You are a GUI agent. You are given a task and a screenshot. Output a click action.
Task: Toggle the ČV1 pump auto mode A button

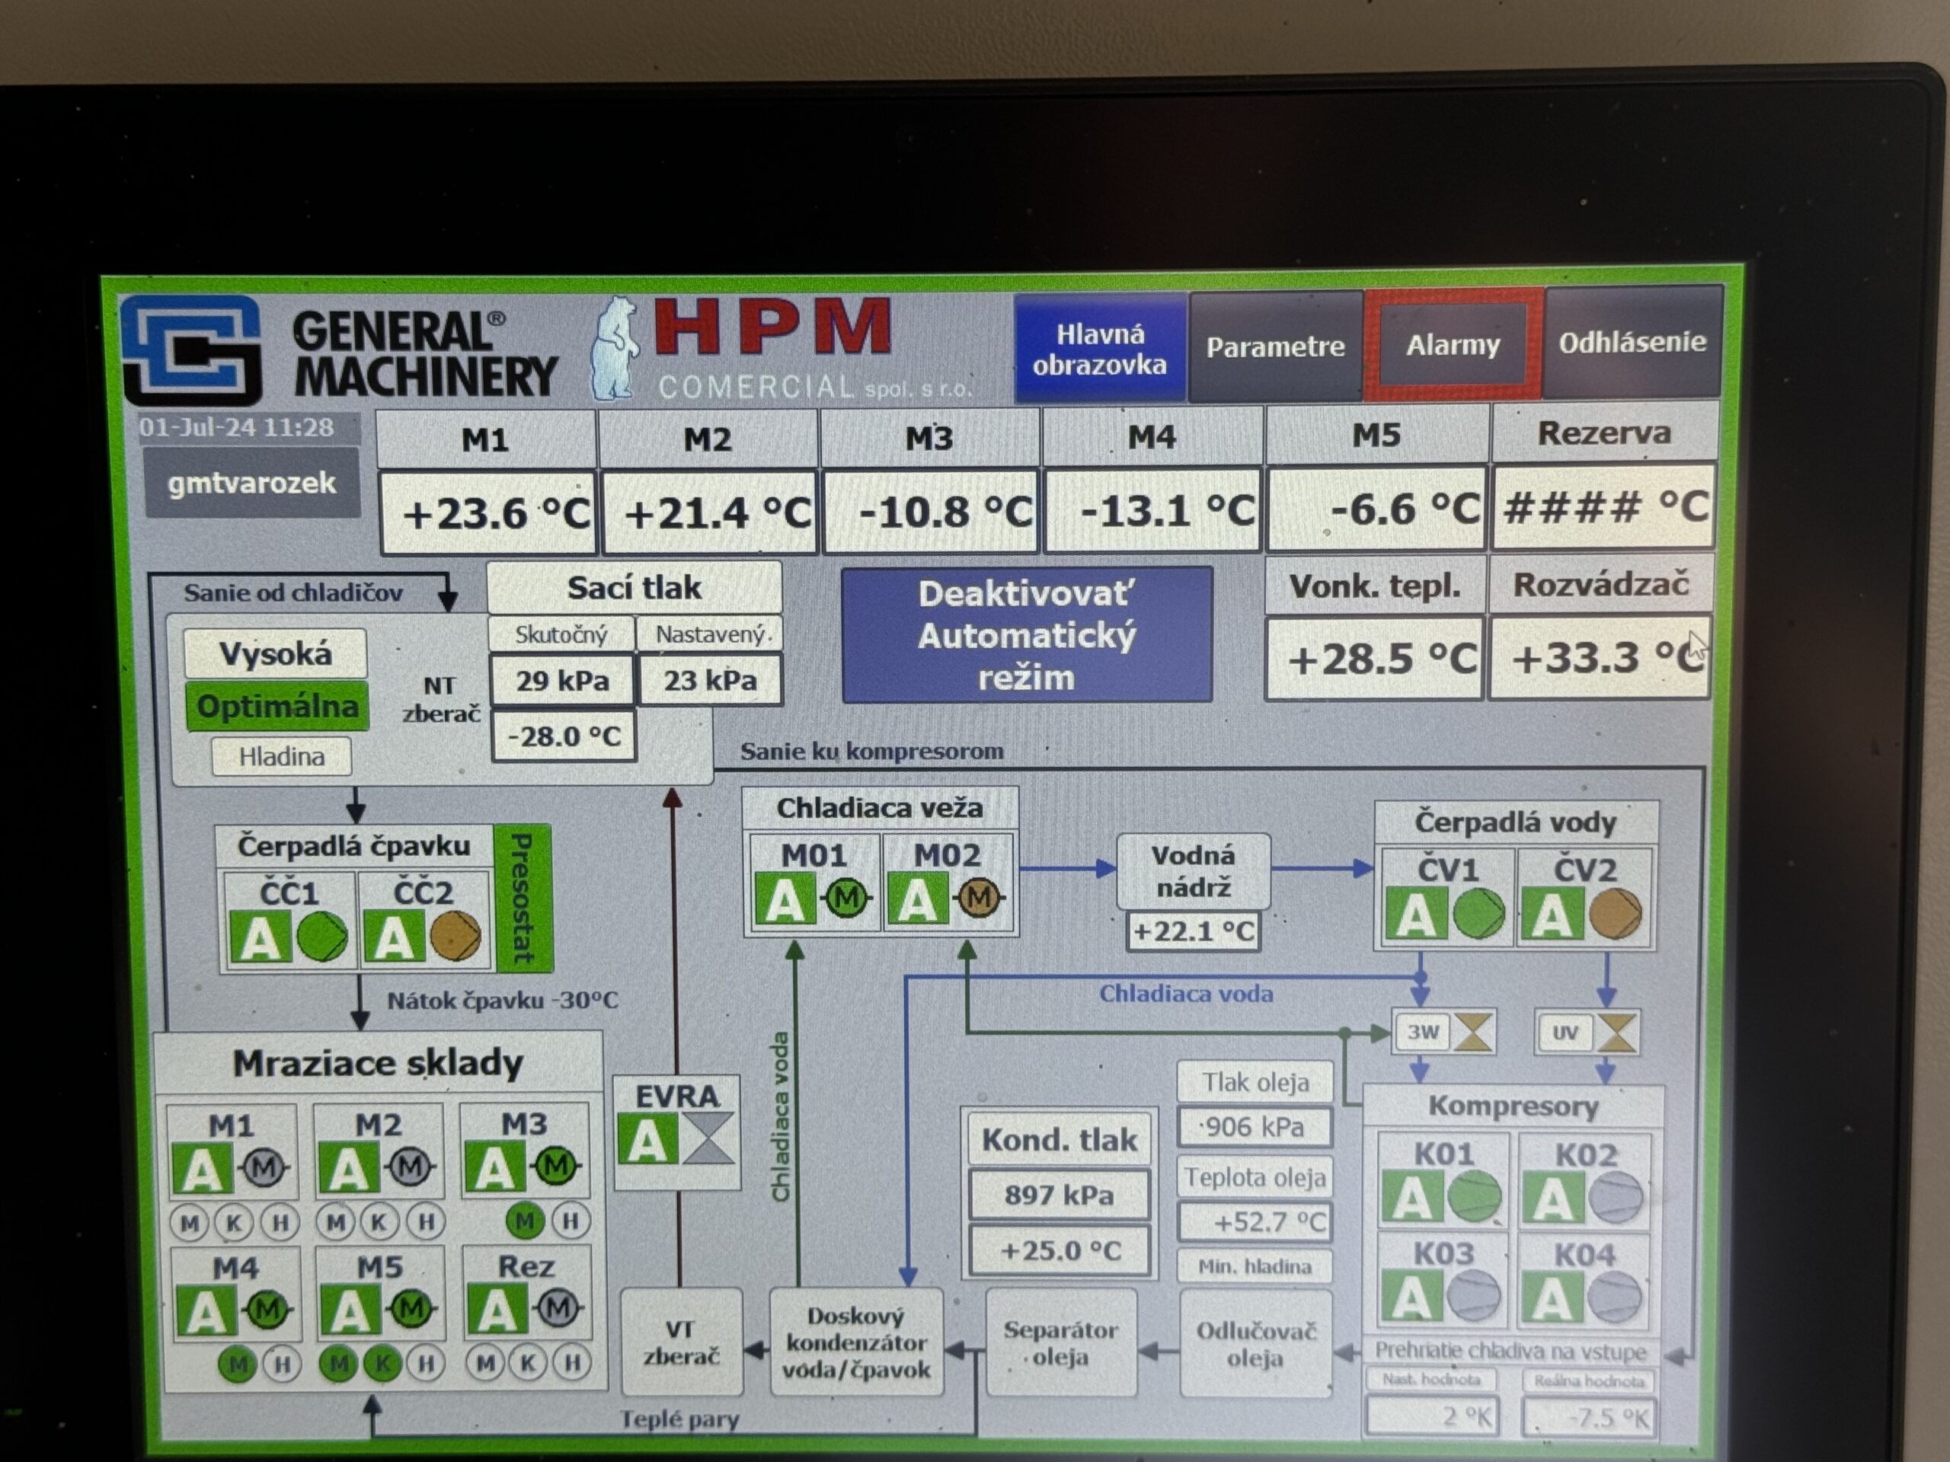tap(1416, 915)
